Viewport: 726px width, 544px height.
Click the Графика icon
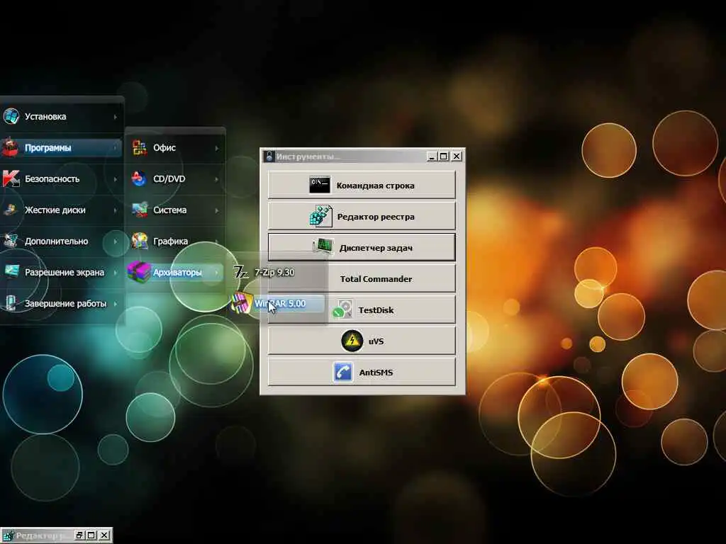pyautogui.click(x=140, y=241)
